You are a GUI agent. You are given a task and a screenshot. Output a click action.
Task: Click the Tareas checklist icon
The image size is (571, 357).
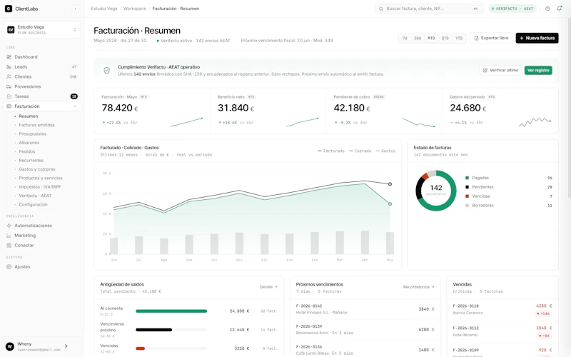pos(9,96)
